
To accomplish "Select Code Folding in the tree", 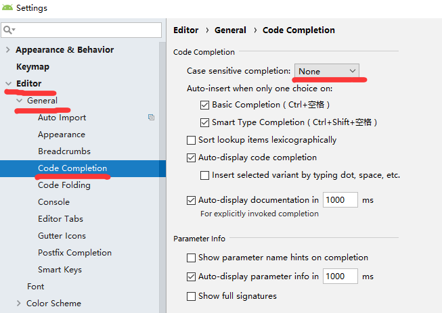I will [x=64, y=185].
